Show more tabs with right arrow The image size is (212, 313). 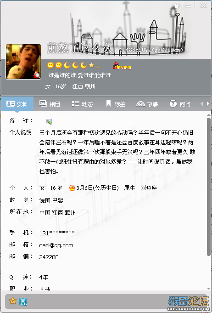coord(208,104)
